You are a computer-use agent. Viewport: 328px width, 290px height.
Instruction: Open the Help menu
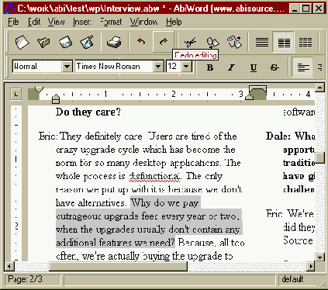click(x=174, y=22)
